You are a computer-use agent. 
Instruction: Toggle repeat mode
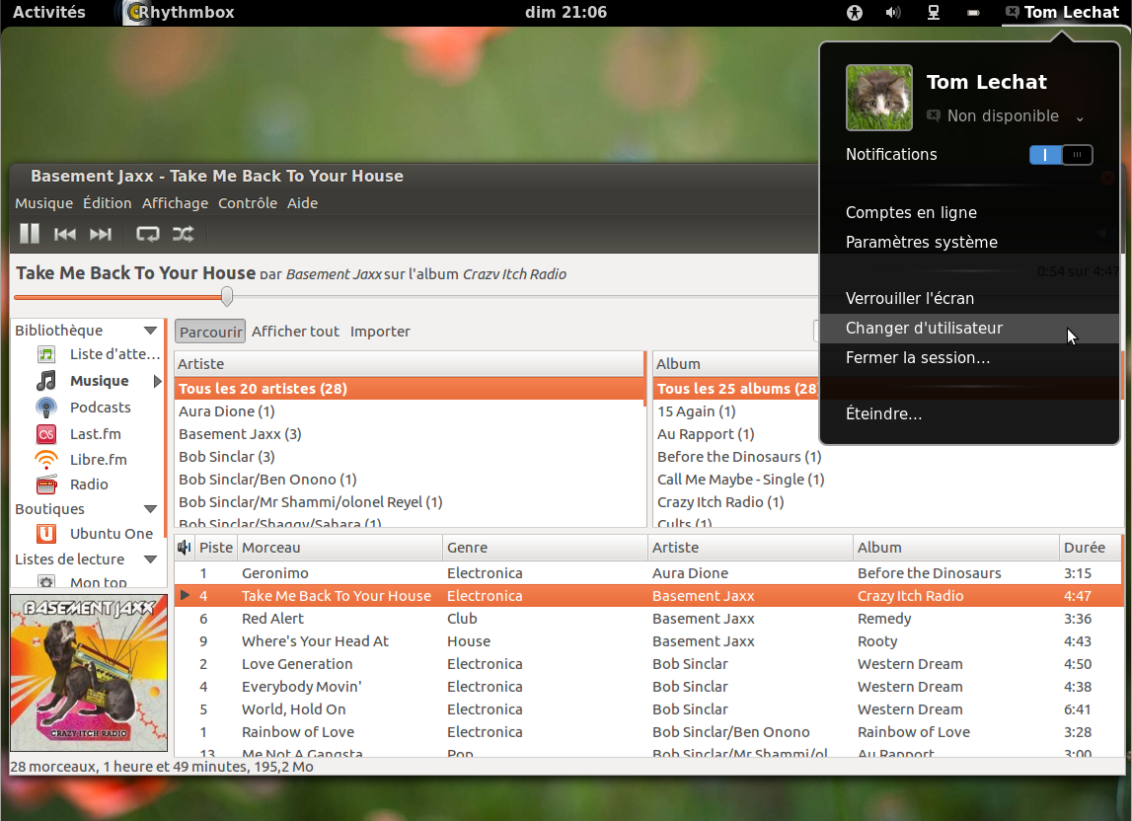[147, 233]
